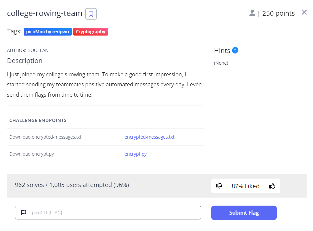Download the encrypt.py file link

pyautogui.click(x=135, y=154)
